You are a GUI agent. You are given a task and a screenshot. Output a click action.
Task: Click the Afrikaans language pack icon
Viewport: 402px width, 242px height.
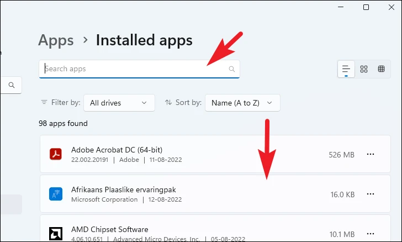coord(56,194)
